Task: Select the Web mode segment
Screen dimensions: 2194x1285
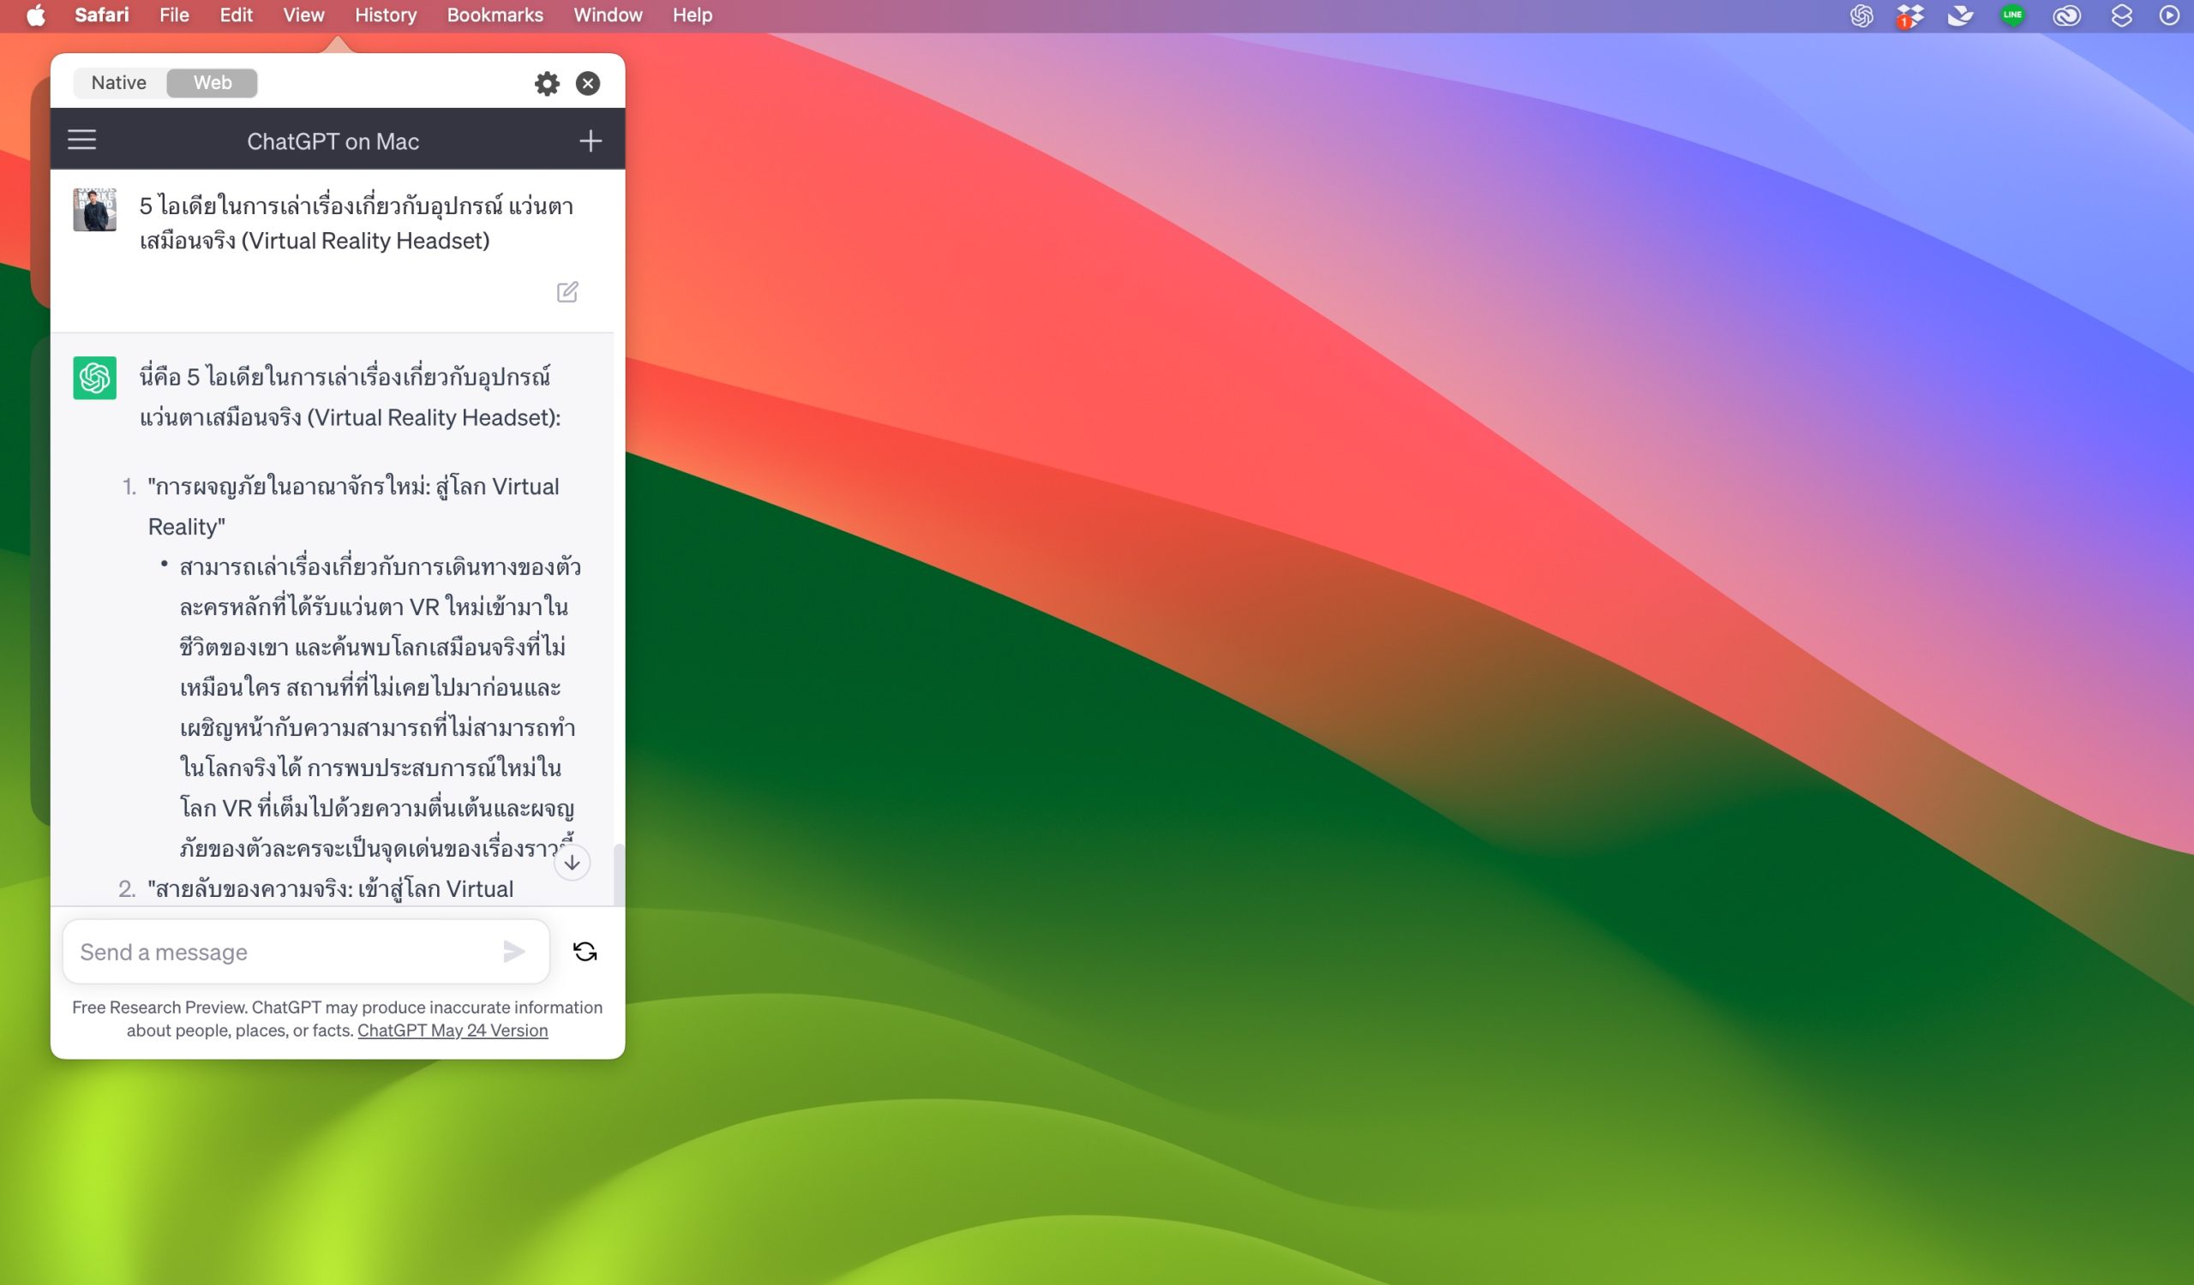Action: 213,82
